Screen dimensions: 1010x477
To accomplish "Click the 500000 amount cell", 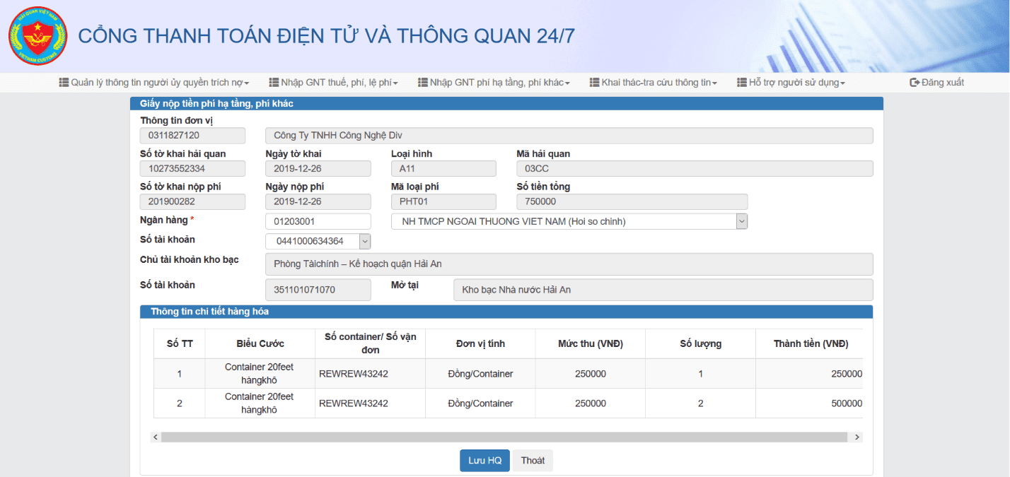I will click(x=810, y=404).
